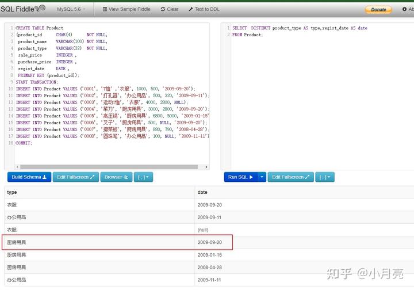This screenshot has width=414, height=290.
Task: Click the INSERT line for '0008'
Action: click(113, 136)
